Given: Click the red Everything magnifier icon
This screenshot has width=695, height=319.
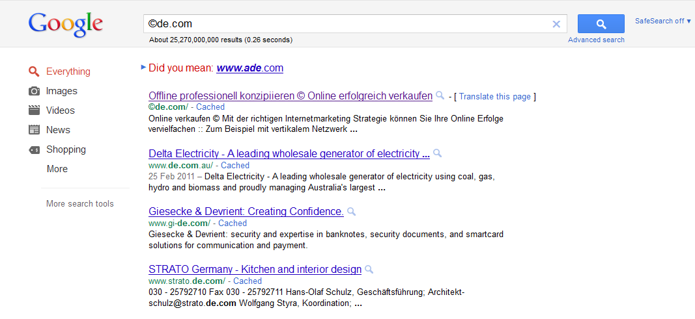Looking at the screenshot, I should point(34,71).
